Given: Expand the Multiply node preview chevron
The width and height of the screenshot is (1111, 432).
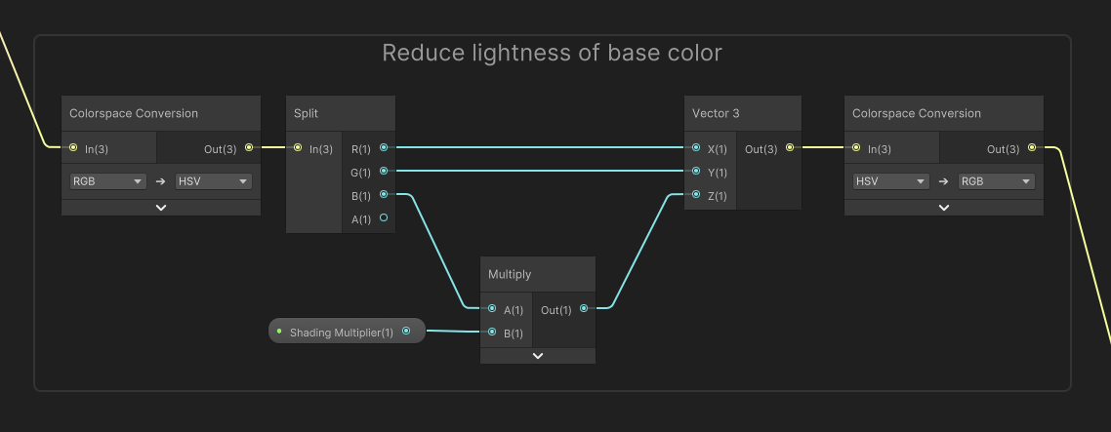Looking at the screenshot, I should tap(537, 356).
